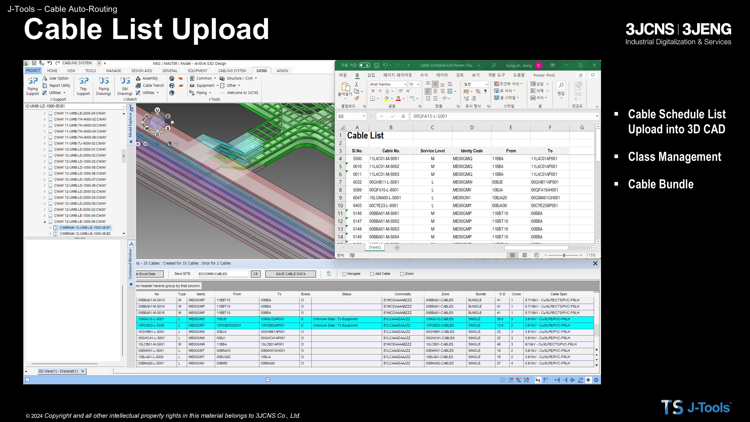Open E&I Drawings tool
The image size is (750, 422).
point(125,86)
